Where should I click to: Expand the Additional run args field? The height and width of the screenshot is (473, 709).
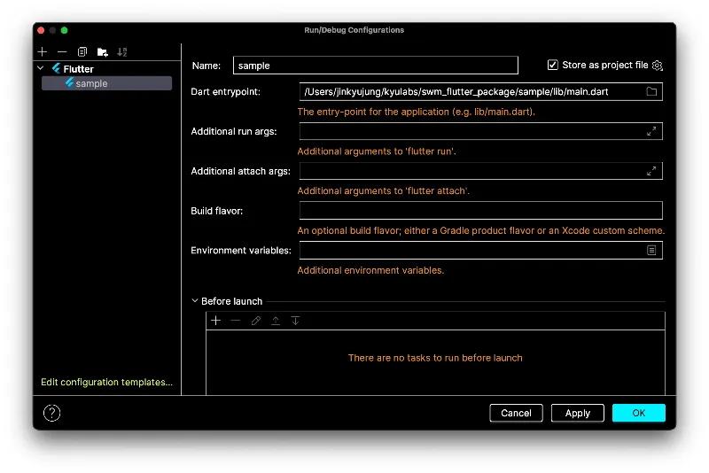tap(651, 131)
